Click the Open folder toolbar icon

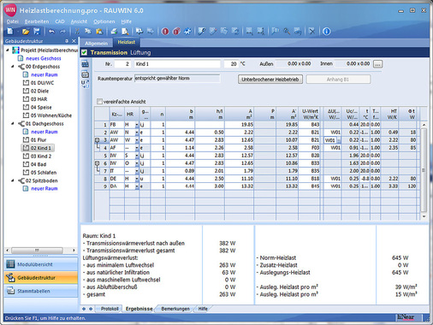pyautogui.click(x=26, y=32)
